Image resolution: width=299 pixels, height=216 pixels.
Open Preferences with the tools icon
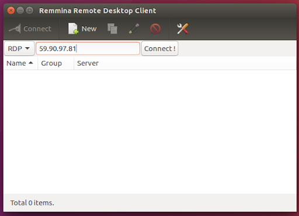(182, 29)
